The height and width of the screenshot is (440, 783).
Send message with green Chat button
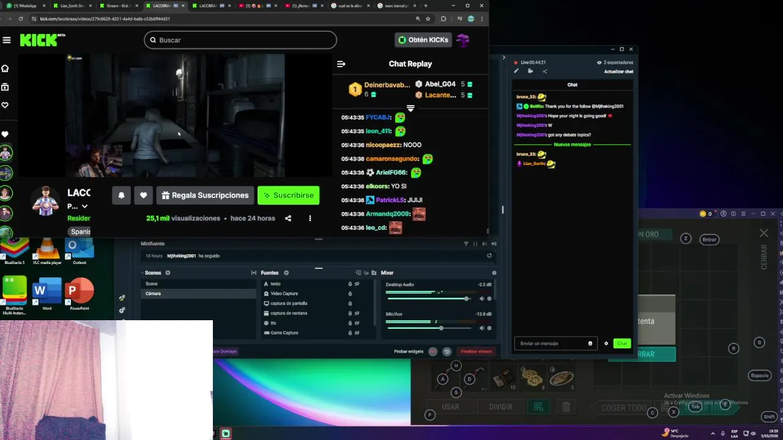tap(622, 343)
